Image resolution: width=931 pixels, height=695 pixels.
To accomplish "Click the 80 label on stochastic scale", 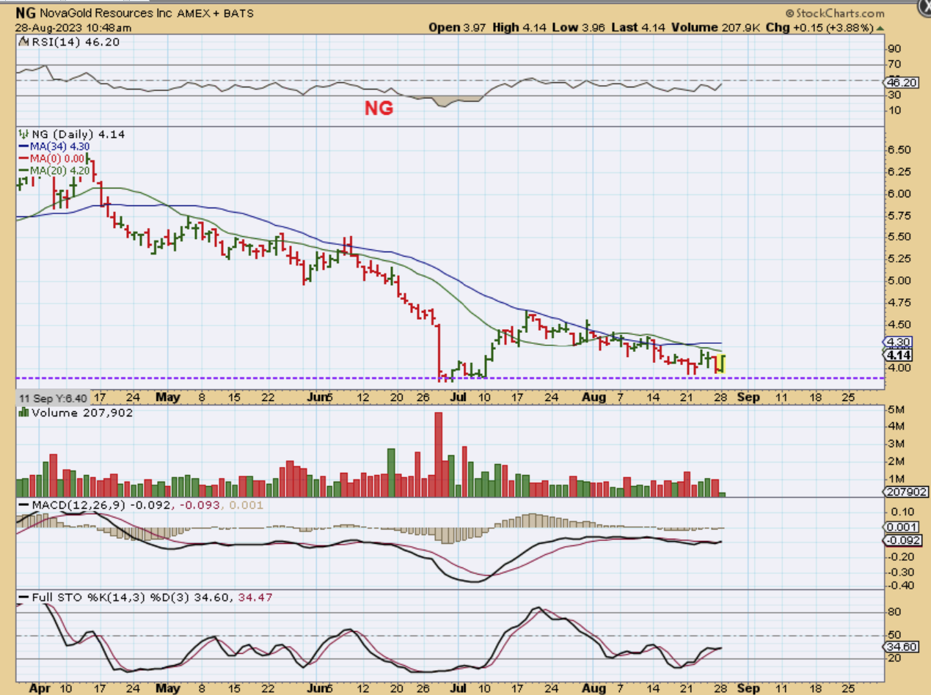I will click(895, 612).
